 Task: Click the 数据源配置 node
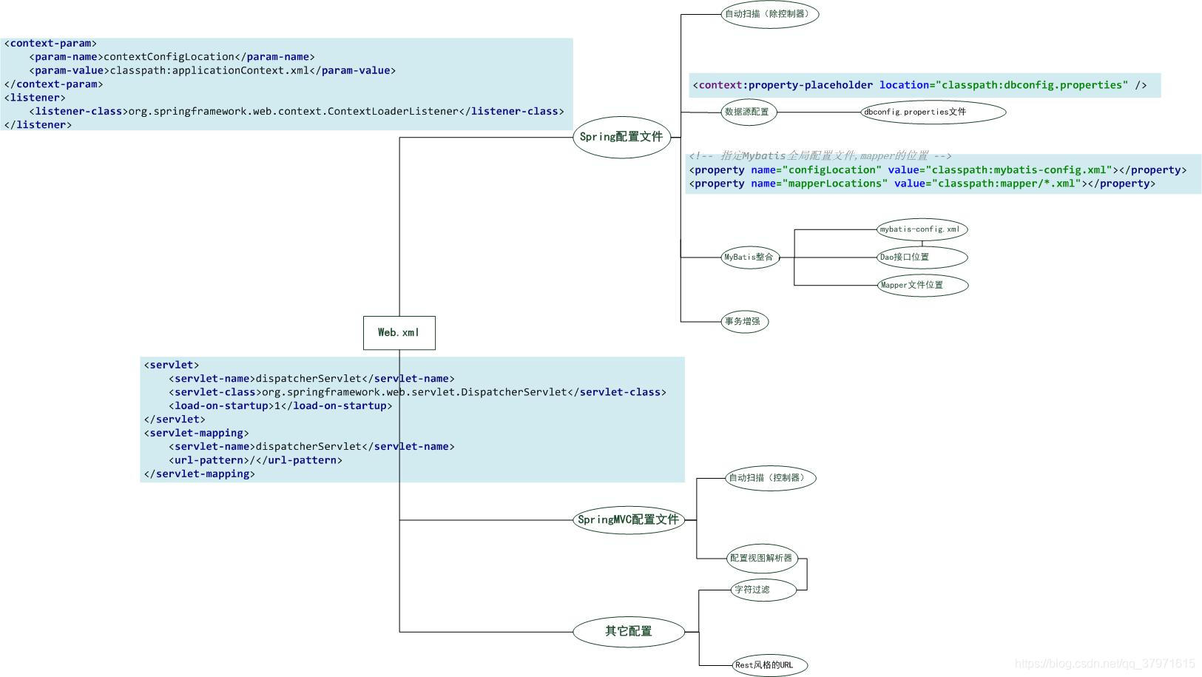[x=749, y=112]
